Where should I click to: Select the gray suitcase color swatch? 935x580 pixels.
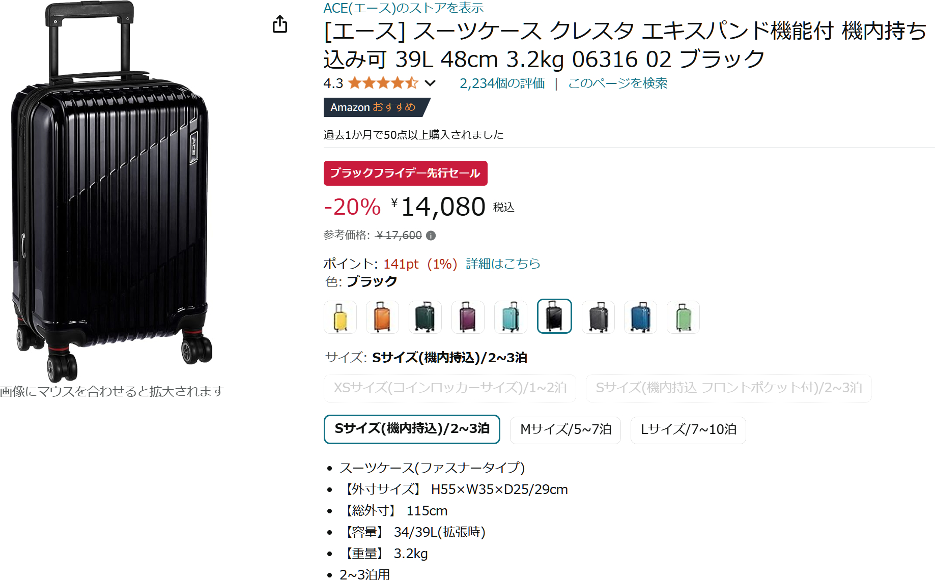coord(598,317)
